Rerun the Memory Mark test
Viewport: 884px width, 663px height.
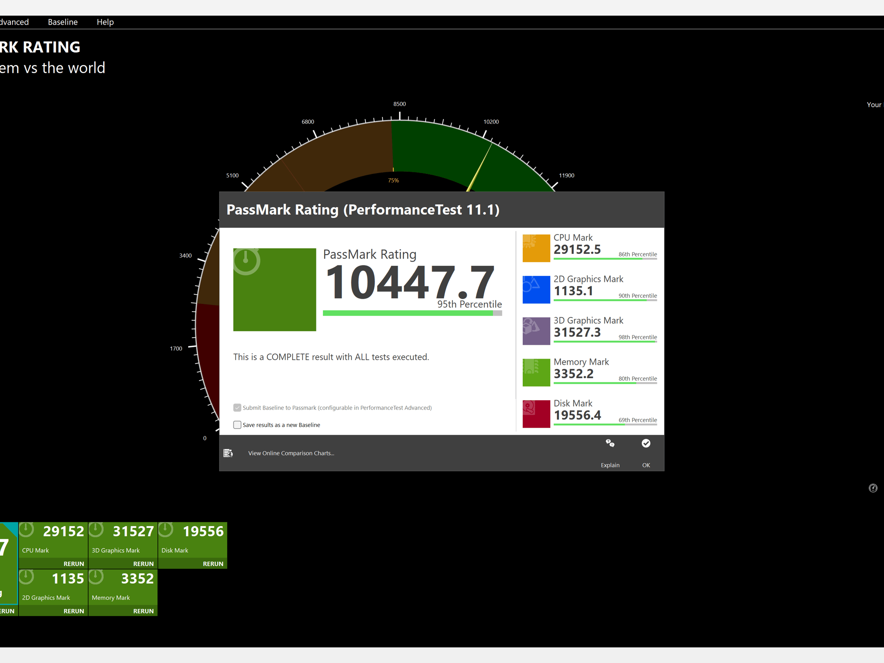143,611
